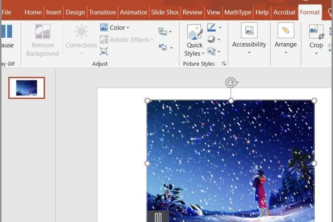Click the Picture Effects icon

(x=211, y=39)
